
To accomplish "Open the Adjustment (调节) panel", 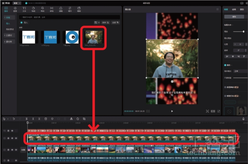I will pos(70,9).
